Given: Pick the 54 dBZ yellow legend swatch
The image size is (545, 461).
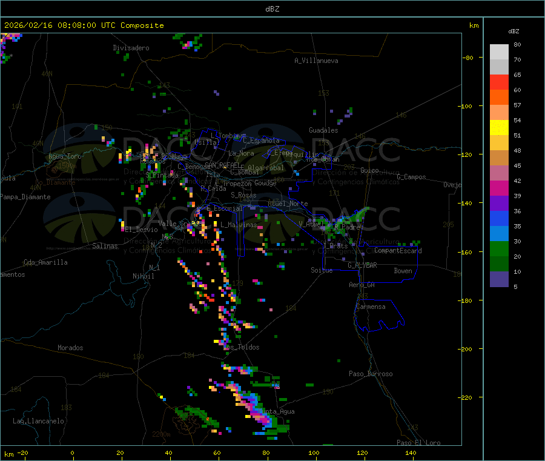Looking at the screenshot, I should click(499, 128).
